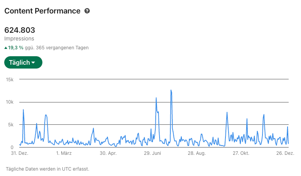Click the 30. Apr. x-axis date

click(108, 153)
